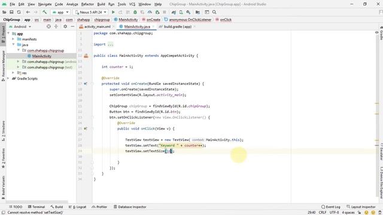Open the VCS menu
Viewport: 383px width, 215px height.
132,4
